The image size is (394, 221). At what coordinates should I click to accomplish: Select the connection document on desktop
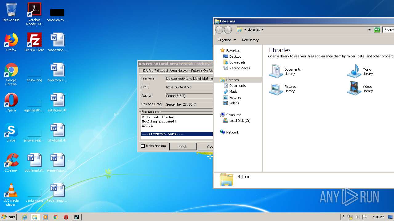[57, 42]
